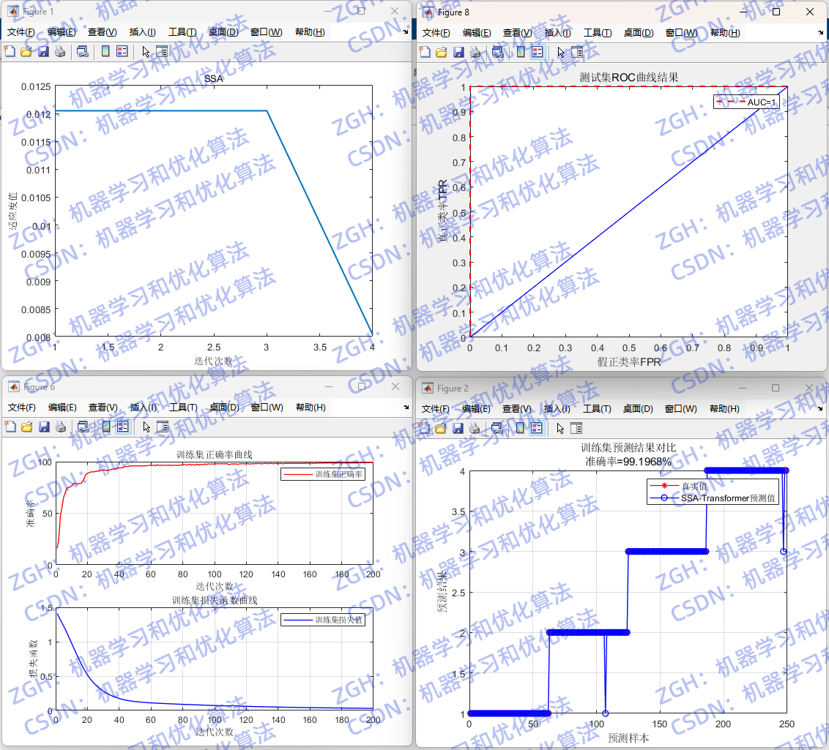Toggle Edit Plot arrow in Figure 8 toolbar
This screenshot has height=750, width=829.
pos(561,52)
